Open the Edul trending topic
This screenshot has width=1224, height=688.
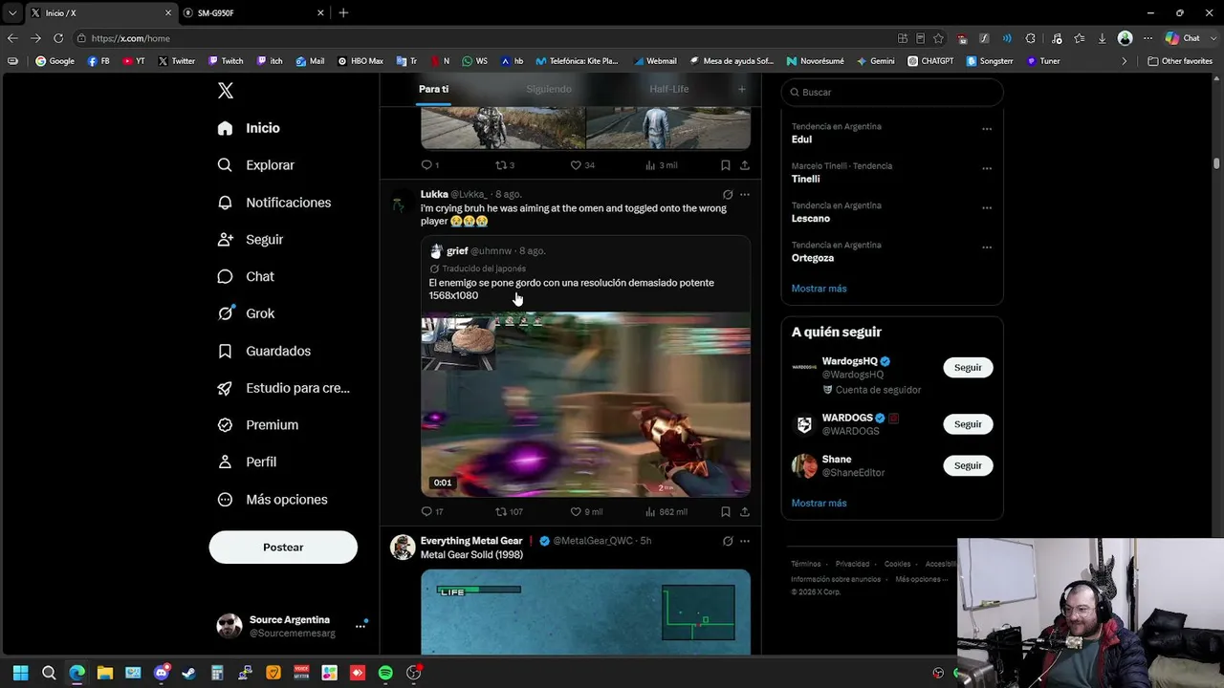pyautogui.click(x=801, y=140)
